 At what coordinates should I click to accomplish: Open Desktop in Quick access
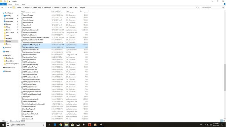coord(9,16)
